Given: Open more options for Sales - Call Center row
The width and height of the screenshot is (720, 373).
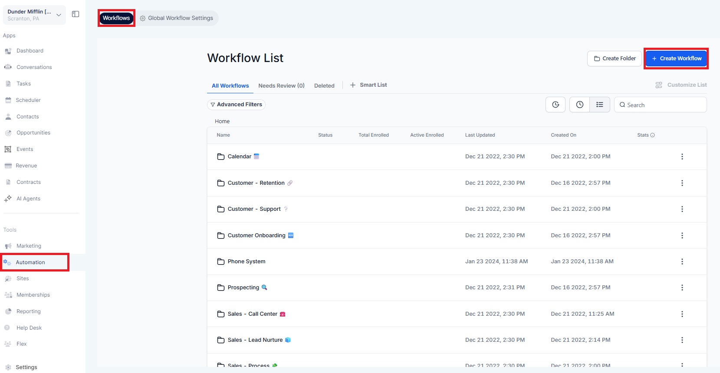Looking at the screenshot, I should tap(682, 314).
